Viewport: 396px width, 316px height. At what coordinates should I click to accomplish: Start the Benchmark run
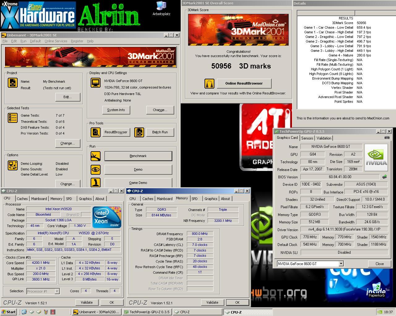pos(138,156)
